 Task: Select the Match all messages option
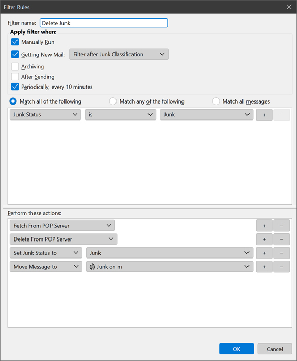click(x=216, y=101)
